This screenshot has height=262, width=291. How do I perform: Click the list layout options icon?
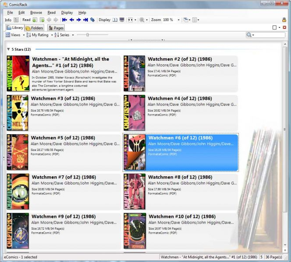click(x=194, y=20)
